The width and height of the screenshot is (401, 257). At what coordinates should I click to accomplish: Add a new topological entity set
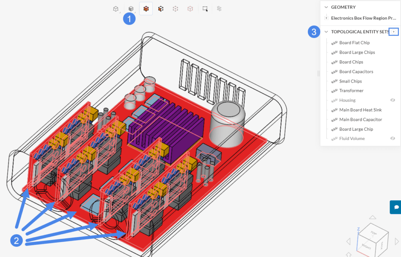coord(394,32)
